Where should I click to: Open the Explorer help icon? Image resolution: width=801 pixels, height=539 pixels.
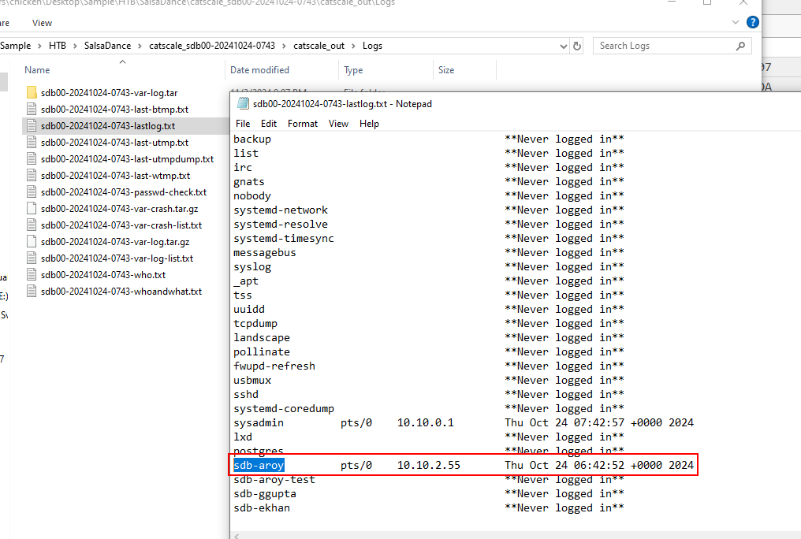tap(752, 22)
